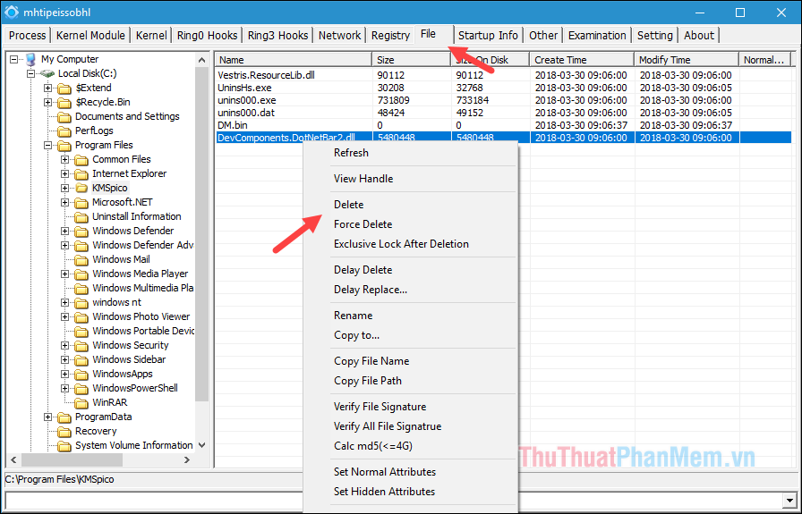This screenshot has width=802, height=514.
Task: Open the Other tab
Action: [x=543, y=35]
